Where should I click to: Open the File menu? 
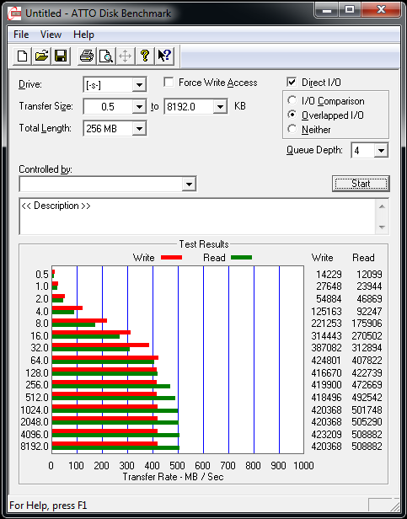pos(21,35)
